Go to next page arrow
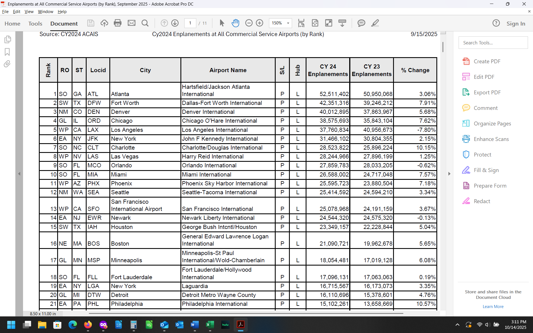533x333 pixels. pyautogui.click(x=175, y=23)
